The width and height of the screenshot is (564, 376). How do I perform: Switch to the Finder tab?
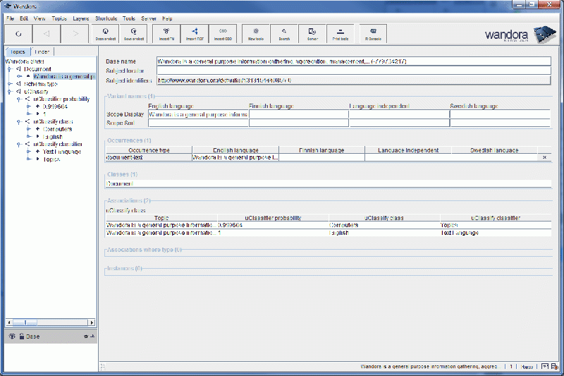[x=42, y=51]
